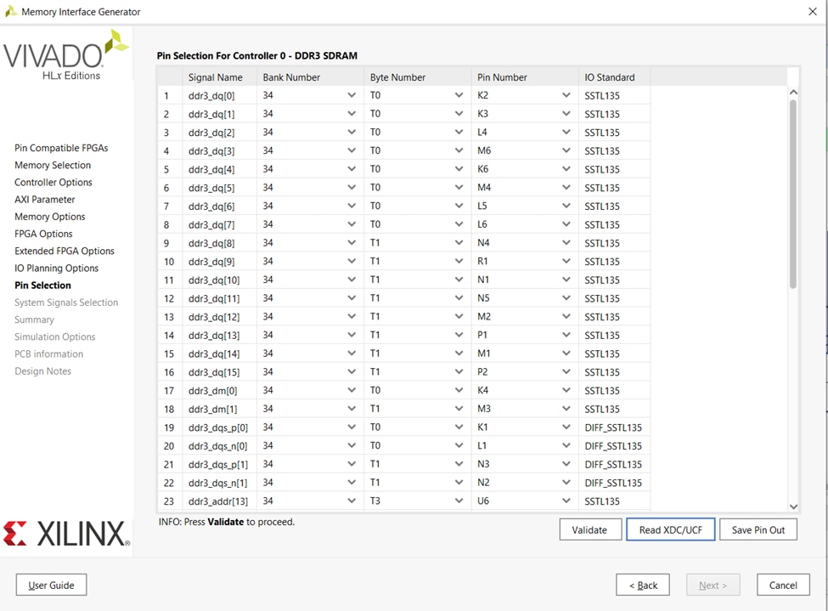
Task: Click Save Pin Out button
Action: [758, 529]
